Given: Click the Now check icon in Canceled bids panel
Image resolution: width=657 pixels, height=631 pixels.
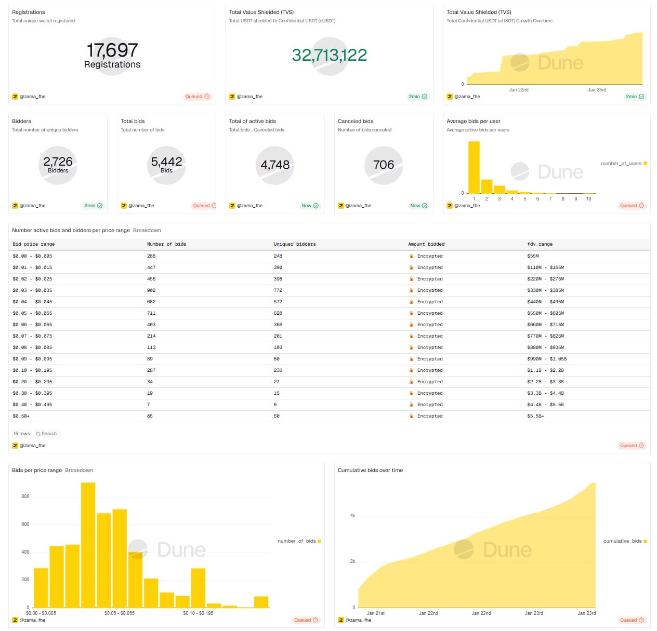Looking at the screenshot, I should click(x=425, y=206).
